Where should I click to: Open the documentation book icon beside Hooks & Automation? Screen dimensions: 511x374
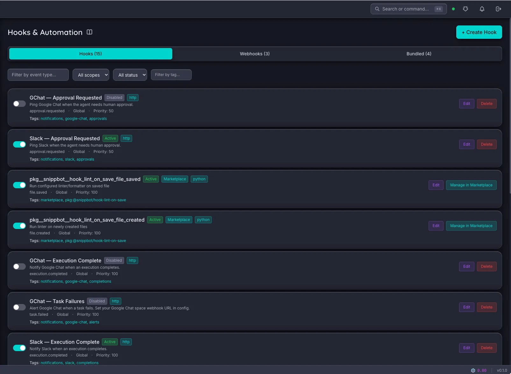tap(89, 32)
